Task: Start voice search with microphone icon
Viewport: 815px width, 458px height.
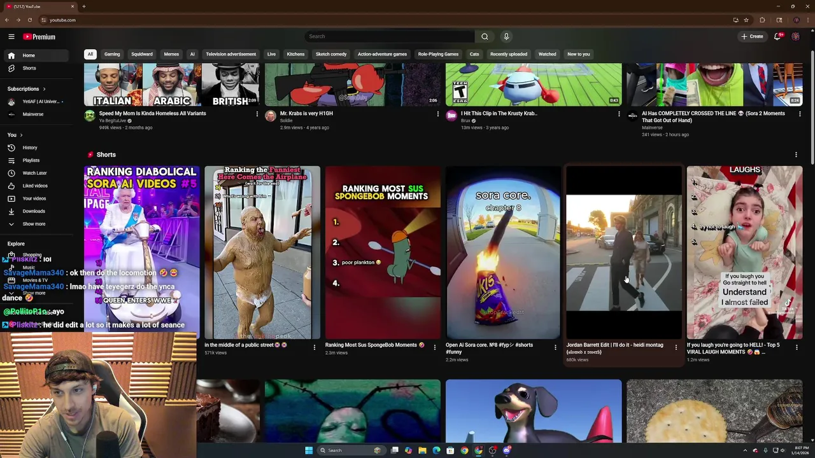Action: [x=506, y=36]
